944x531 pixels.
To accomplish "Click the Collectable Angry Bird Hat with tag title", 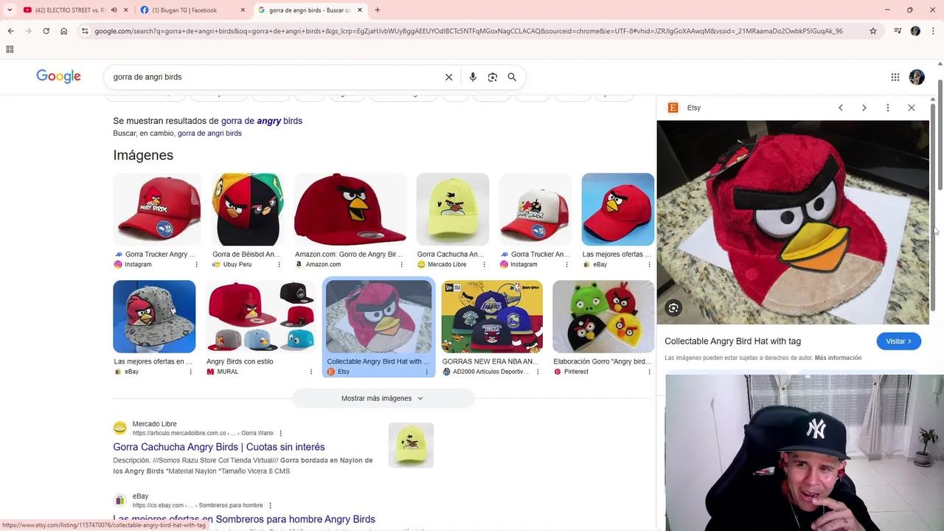I will [732, 341].
